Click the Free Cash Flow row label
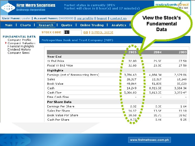This screenshot has height=146, width=195. [x=58, y=97]
